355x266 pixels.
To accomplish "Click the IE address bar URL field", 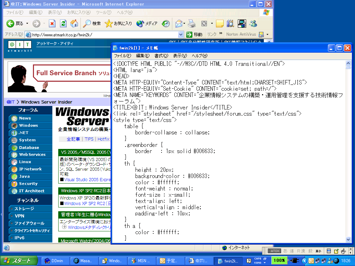I will 104,35.
